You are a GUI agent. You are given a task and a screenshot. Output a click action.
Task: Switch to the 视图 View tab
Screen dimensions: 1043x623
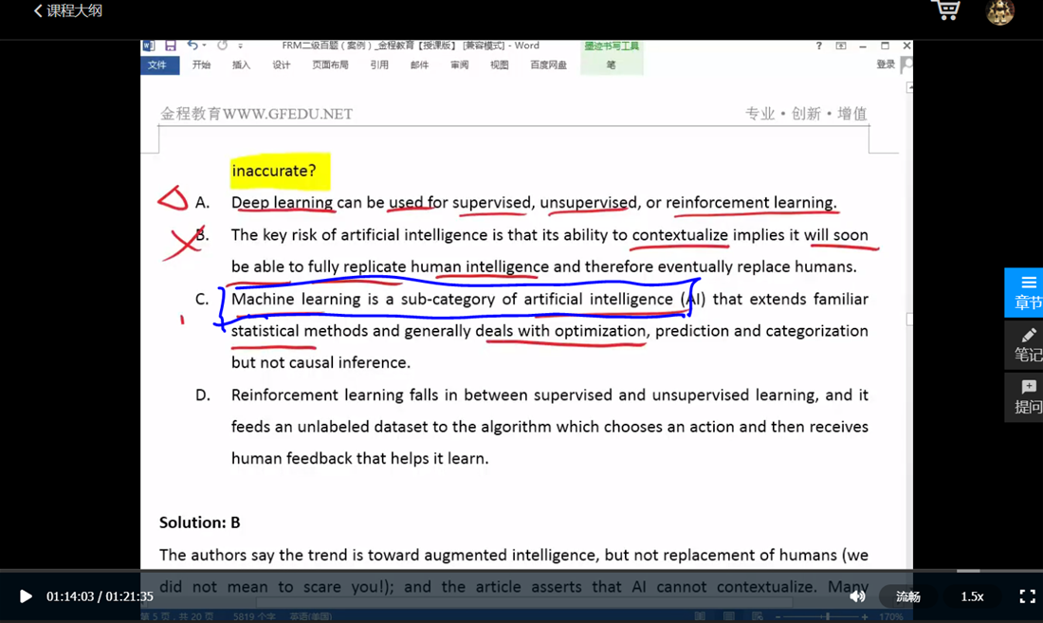pos(499,65)
